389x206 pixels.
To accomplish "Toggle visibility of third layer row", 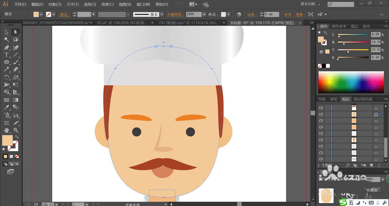I will click(321, 120).
